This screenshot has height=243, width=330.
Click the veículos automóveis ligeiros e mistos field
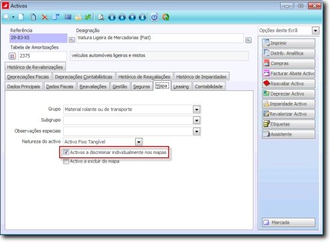(x=159, y=56)
